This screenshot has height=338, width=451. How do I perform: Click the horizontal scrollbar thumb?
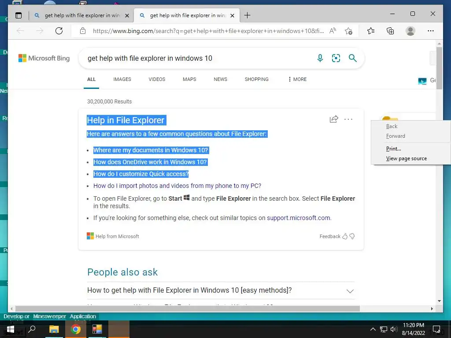pyautogui.click(x=187, y=309)
